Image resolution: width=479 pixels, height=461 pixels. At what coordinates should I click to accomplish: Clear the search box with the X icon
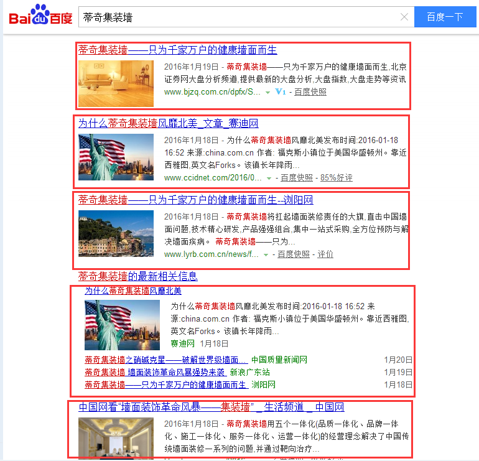click(404, 17)
